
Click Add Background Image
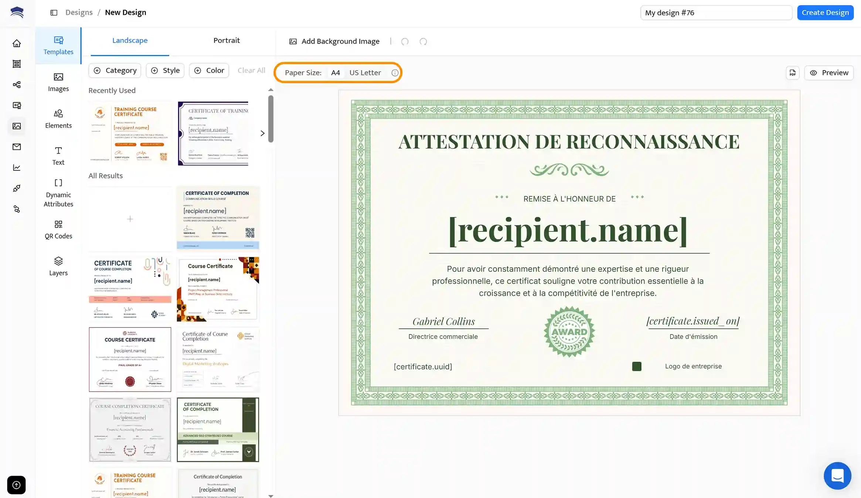(334, 41)
